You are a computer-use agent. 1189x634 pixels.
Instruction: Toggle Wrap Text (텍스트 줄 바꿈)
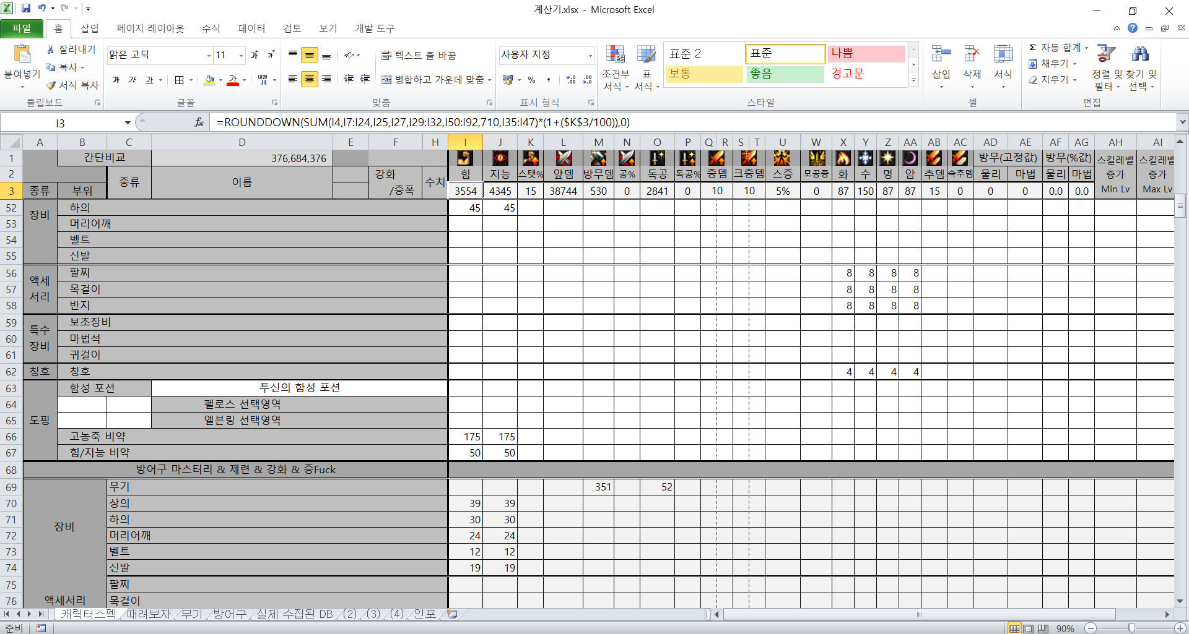click(x=419, y=55)
